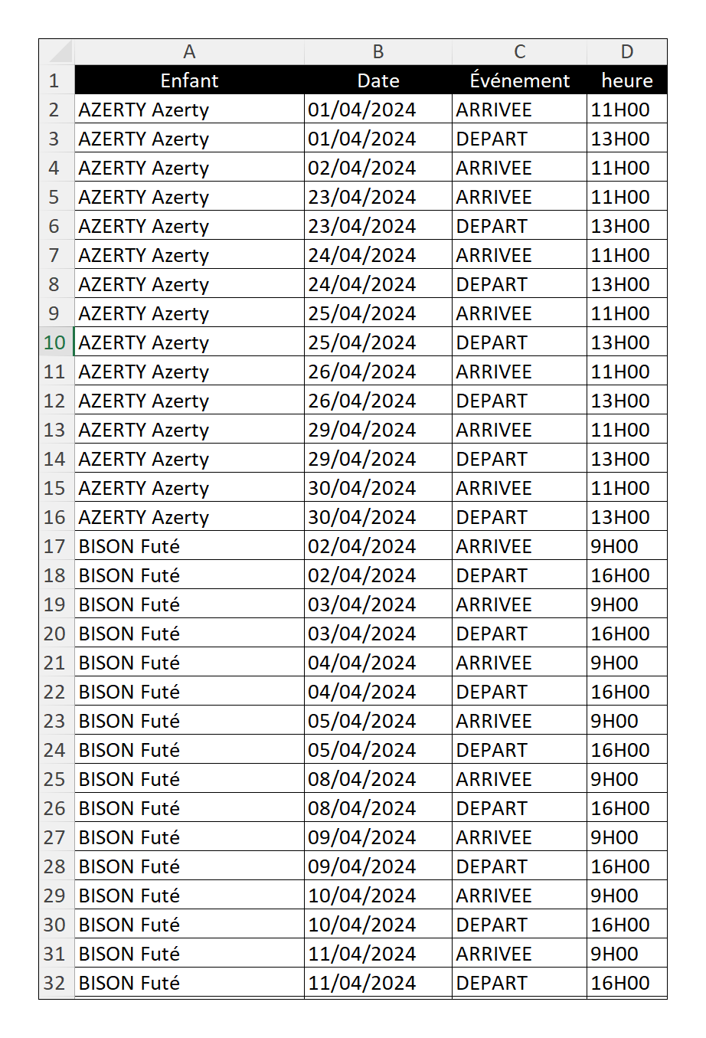Select cell B32 with 11/04/2024
Screen dimensions: 706x1038
point(378,983)
